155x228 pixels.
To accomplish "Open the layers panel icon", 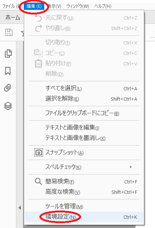I will (8, 106).
